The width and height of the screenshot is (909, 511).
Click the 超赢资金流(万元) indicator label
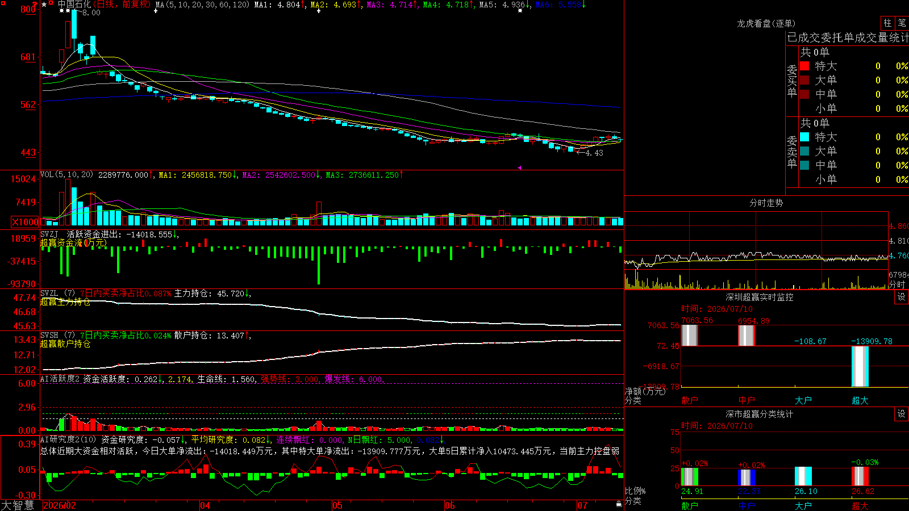(73, 243)
